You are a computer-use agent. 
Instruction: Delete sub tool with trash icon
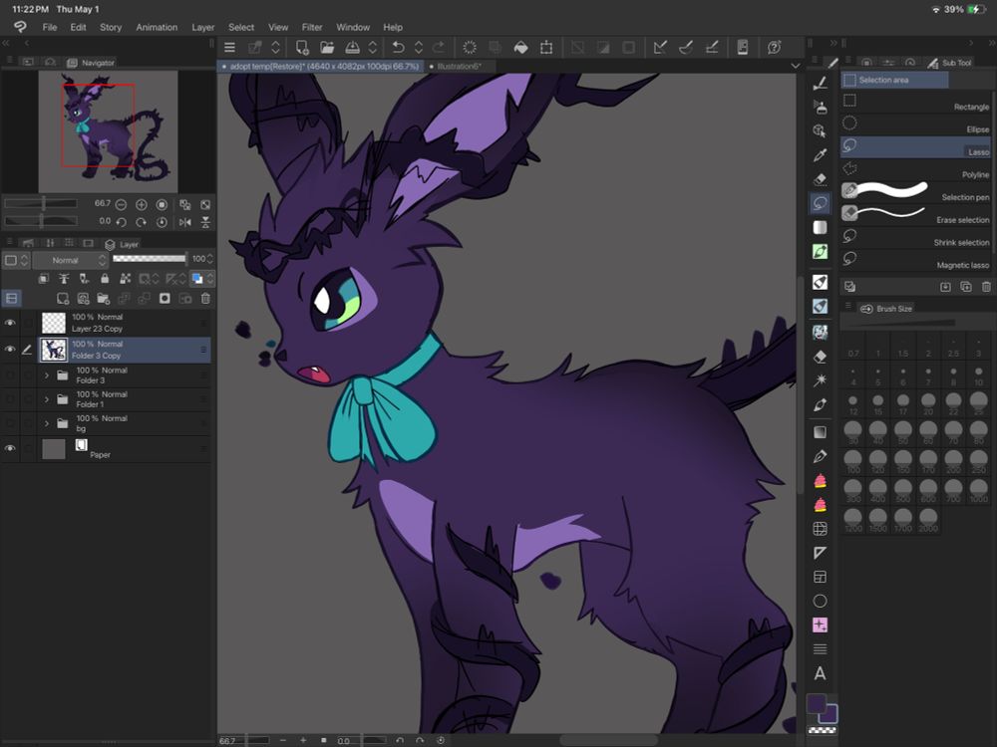pos(986,287)
